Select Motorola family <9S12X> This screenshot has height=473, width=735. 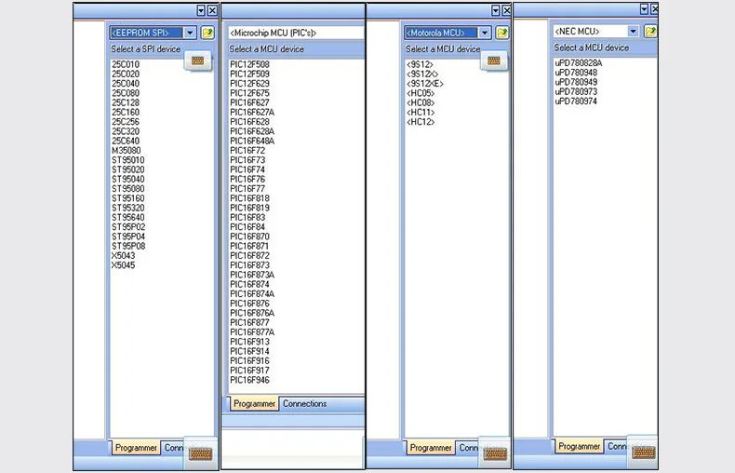click(x=422, y=74)
